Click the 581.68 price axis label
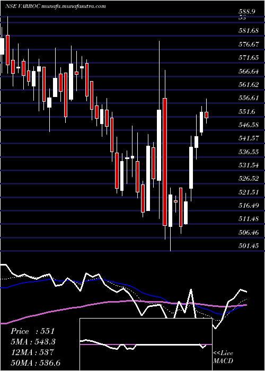The width and height of the screenshot is (265, 371). [x=249, y=31]
